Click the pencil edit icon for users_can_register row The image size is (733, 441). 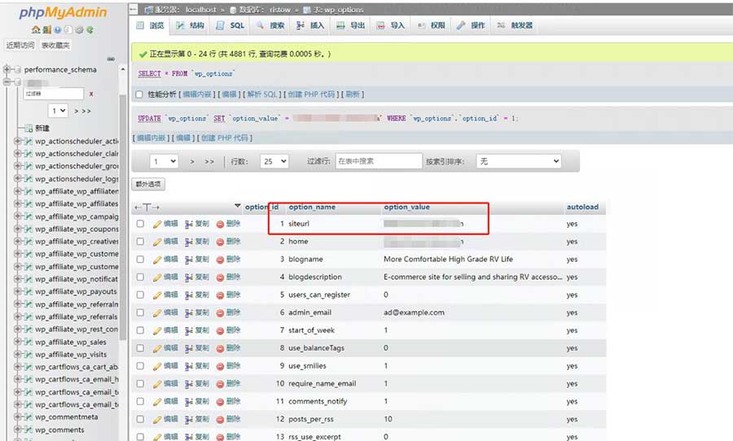(157, 295)
